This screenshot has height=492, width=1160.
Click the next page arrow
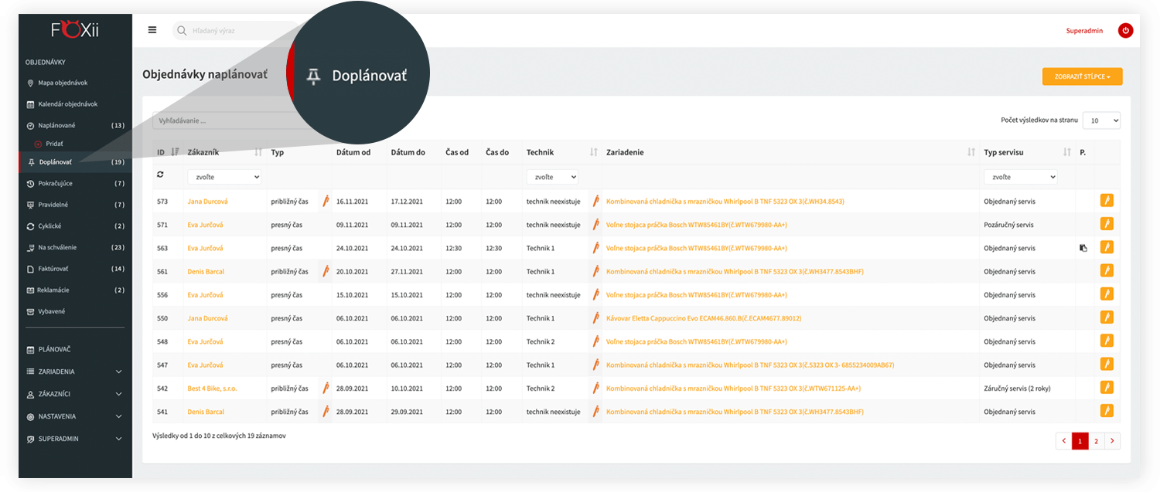(1112, 441)
